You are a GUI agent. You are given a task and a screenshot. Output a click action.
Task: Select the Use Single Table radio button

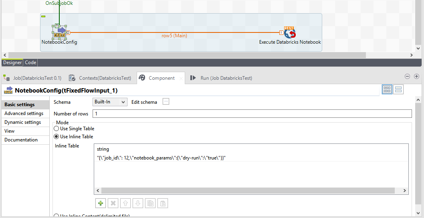pyautogui.click(x=57, y=129)
